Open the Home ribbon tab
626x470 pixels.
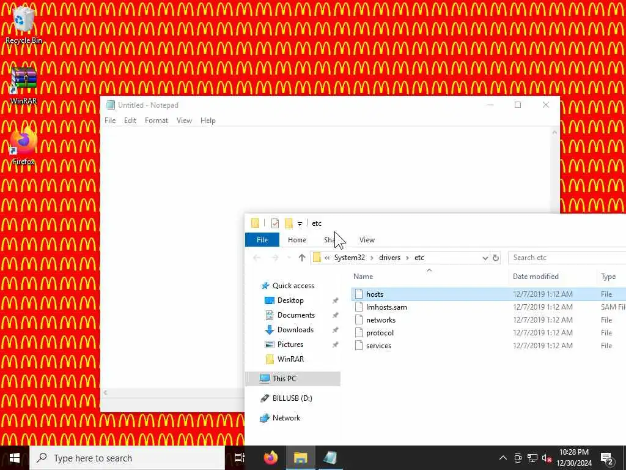297,240
